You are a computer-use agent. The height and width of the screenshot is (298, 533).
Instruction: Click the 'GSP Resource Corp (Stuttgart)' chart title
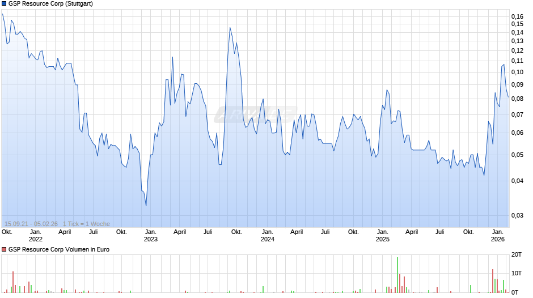click(x=50, y=4)
